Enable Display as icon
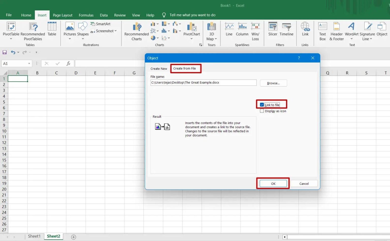Image resolution: width=390 pixels, height=241 pixels. [x=262, y=111]
